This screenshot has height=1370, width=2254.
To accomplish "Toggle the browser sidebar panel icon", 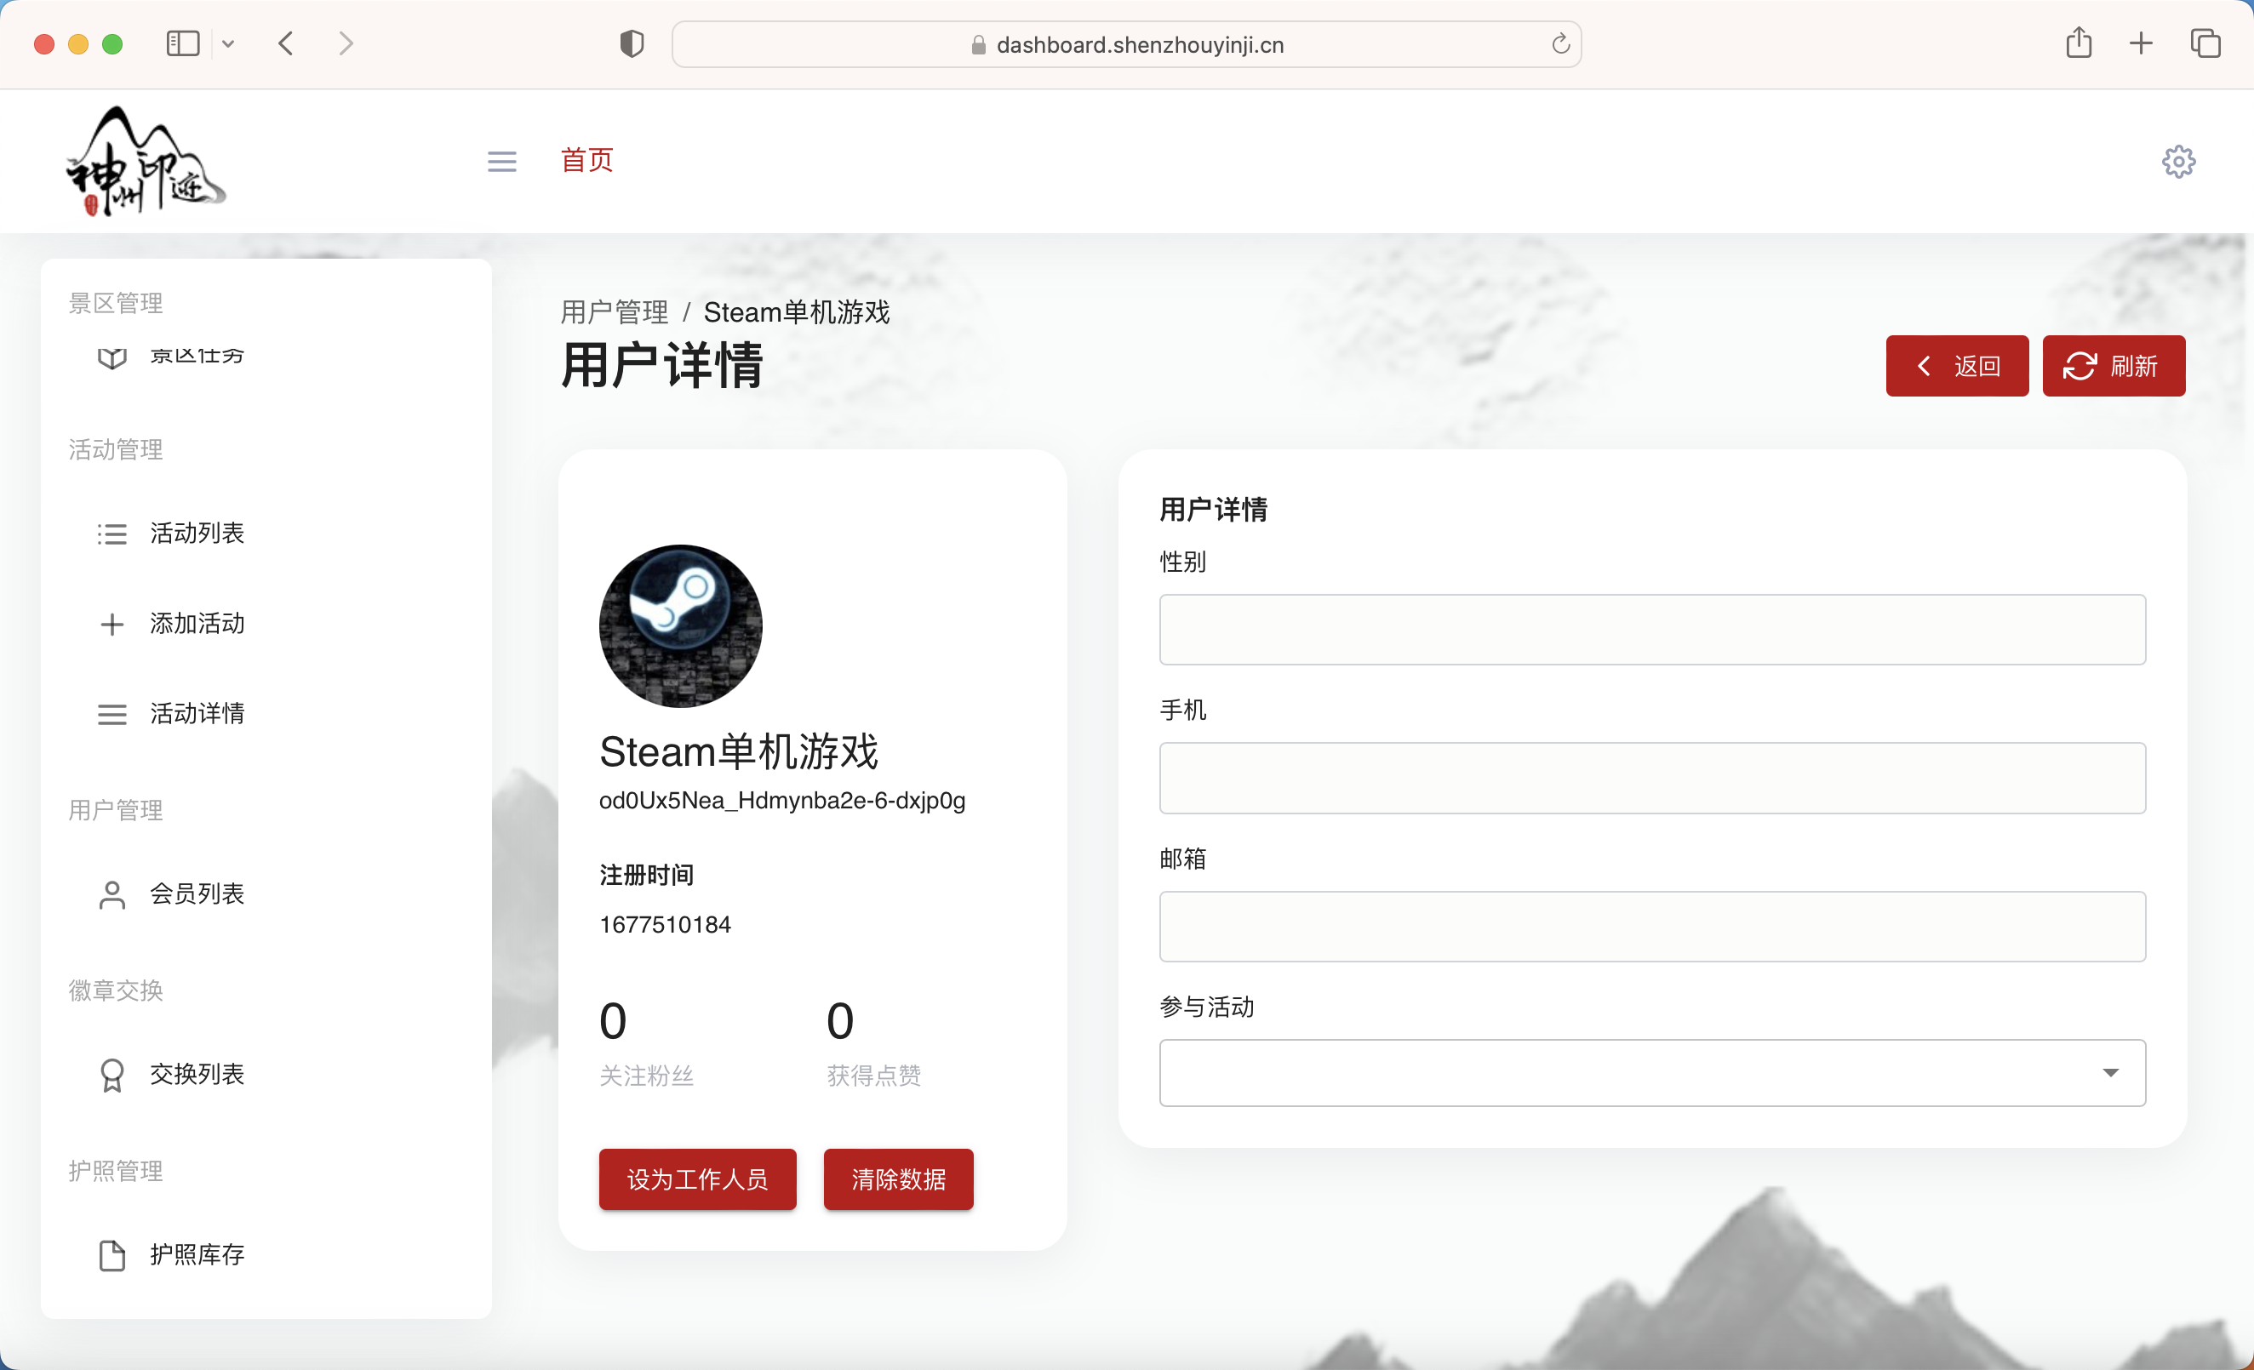I will tap(182, 43).
